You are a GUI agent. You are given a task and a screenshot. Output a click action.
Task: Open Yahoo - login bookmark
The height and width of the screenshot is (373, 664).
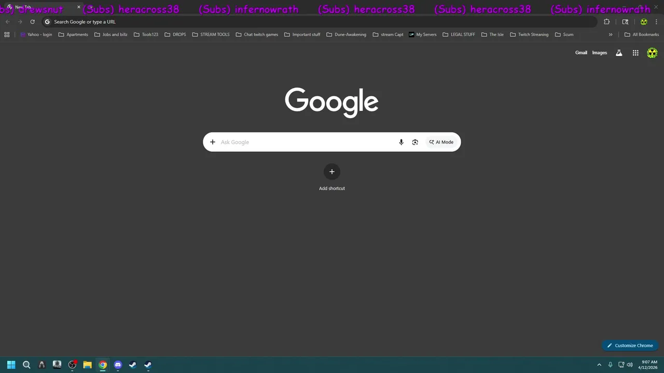coord(36,35)
